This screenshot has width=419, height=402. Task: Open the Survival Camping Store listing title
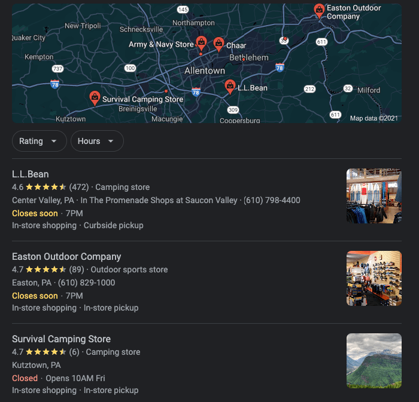pos(61,339)
